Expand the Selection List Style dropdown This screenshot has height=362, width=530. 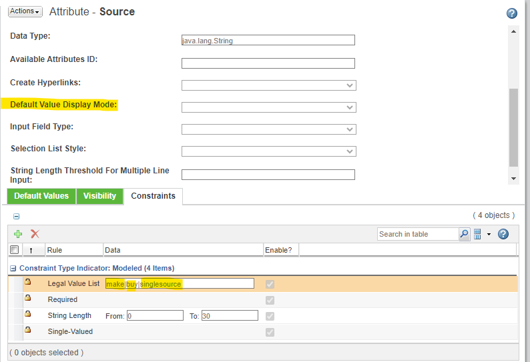[x=268, y=151]
